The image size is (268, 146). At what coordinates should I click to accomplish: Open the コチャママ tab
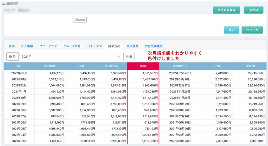pyautogui.click(x=94, y=46)
